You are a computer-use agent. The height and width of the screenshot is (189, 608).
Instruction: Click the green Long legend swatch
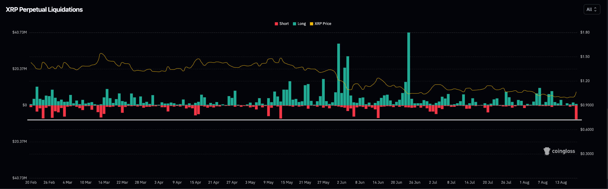[294, 24]
